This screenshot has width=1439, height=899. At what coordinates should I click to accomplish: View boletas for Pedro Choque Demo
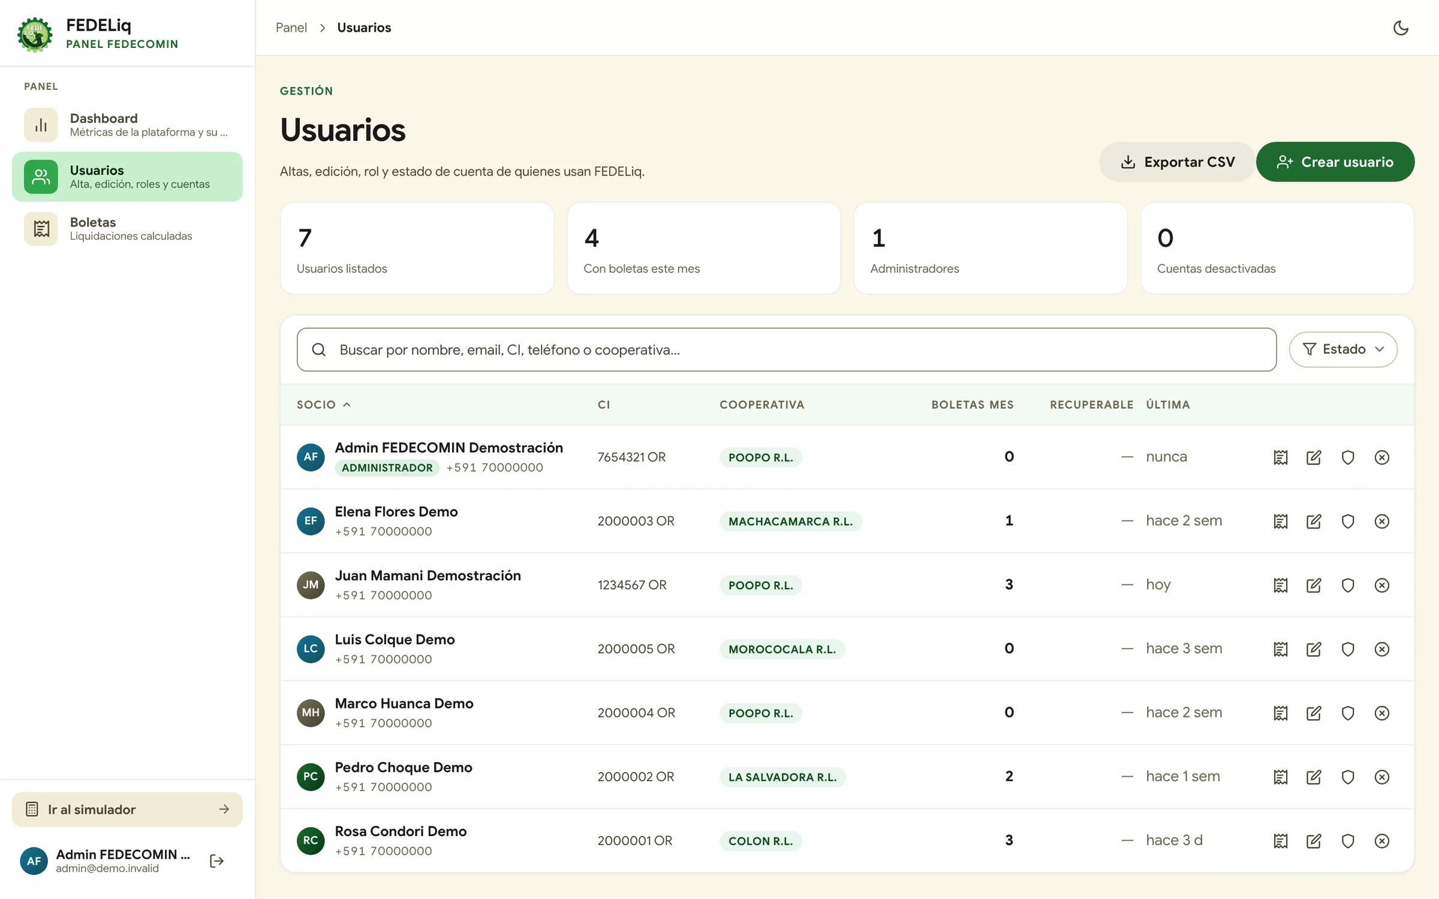coord(1281,777)
